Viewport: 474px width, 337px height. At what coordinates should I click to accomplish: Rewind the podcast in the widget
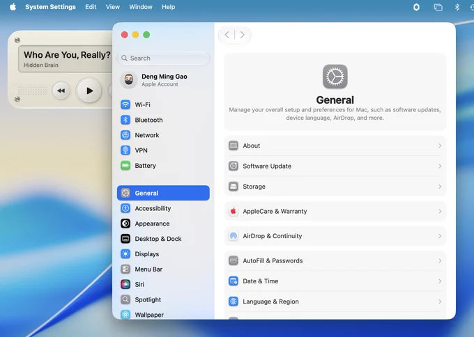[x=61, y=91]
